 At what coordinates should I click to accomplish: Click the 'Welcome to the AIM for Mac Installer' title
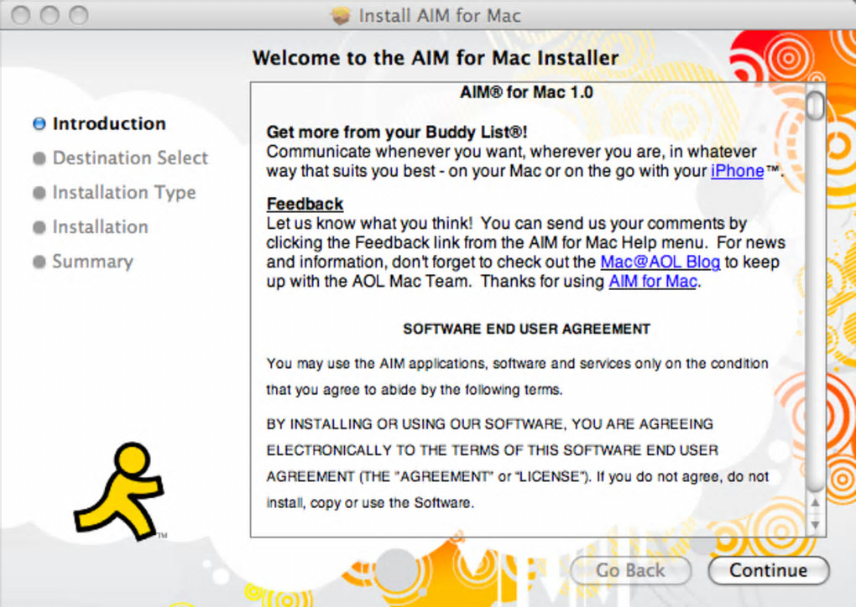click(x=435, y=58)
